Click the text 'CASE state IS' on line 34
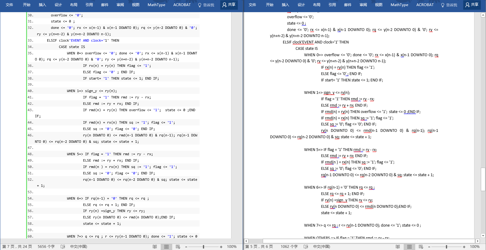This screenshot has width=486, height=250. coord(72,47)
